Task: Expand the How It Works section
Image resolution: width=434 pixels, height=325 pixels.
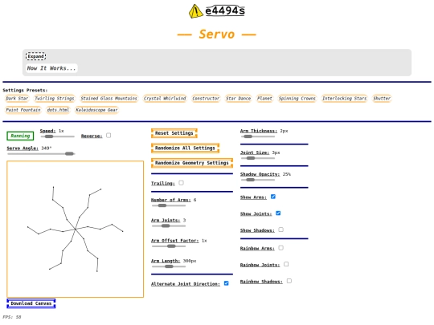Action: pos(35,56)
